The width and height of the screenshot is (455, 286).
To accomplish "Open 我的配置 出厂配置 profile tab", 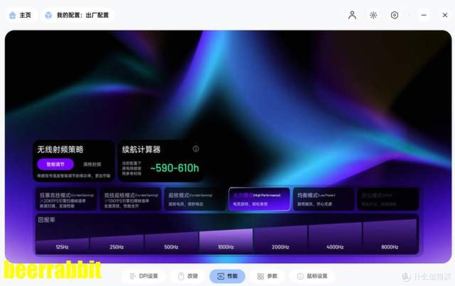I will (78, 15).
